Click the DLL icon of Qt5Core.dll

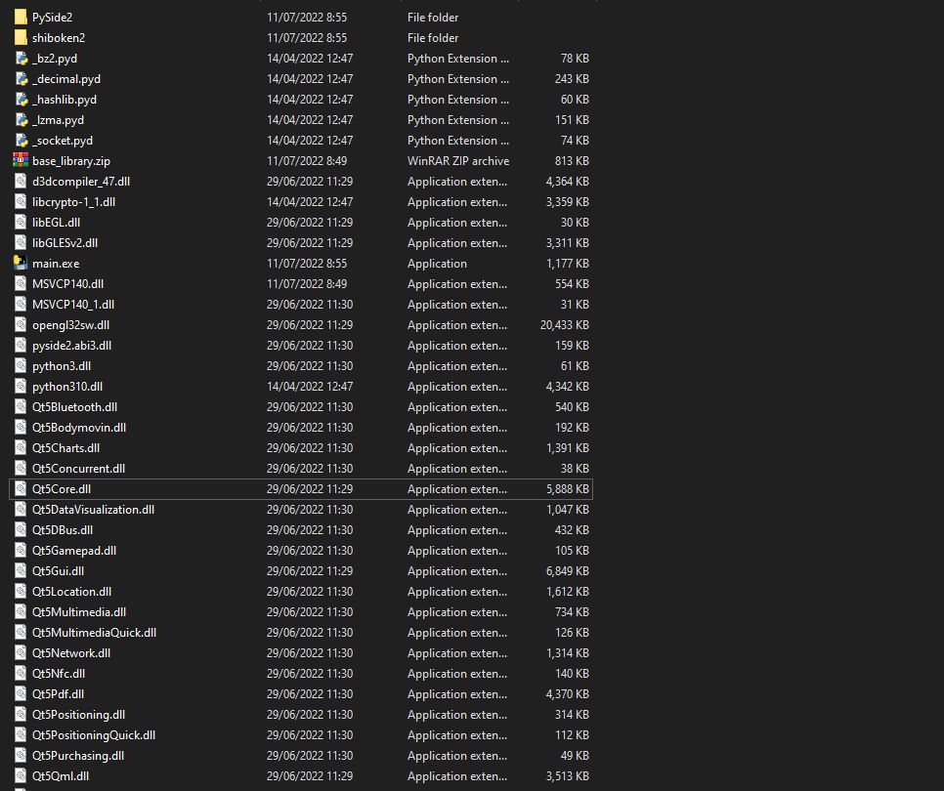click(x=21, y=489)
